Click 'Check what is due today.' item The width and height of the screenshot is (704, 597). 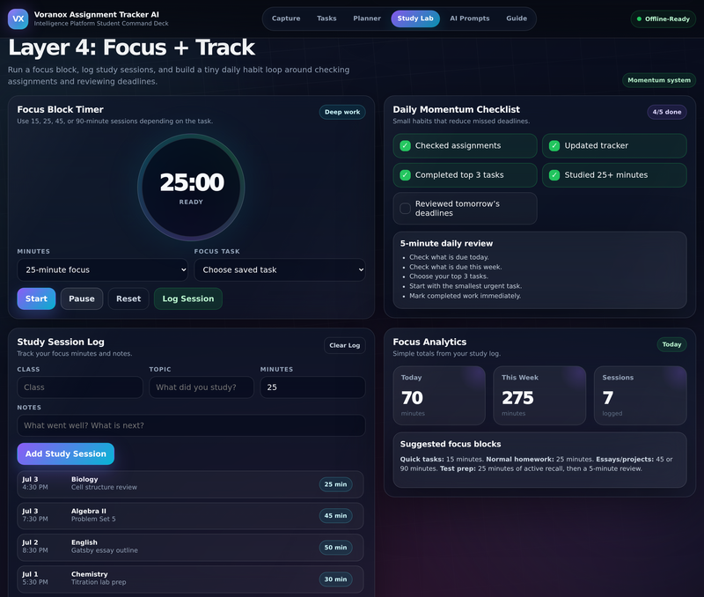tap(449, 257)
